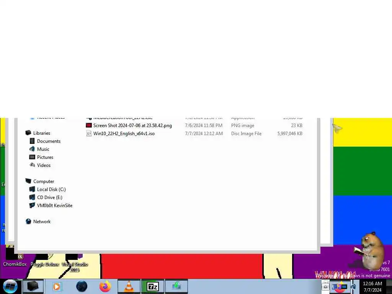Select the Win10_22H2_English_x64v1.iso file
The height and width of the screenshot is (294, 392).
pyautogui.click(x=124, y=134)
